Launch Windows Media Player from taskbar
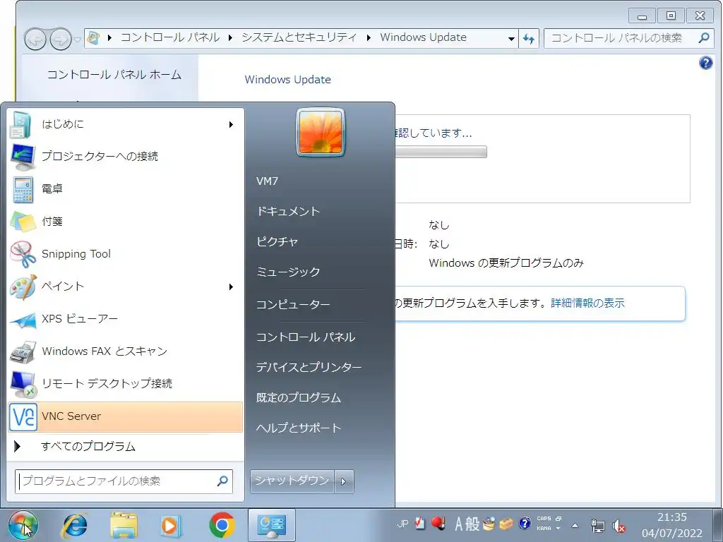 (171, 525)
